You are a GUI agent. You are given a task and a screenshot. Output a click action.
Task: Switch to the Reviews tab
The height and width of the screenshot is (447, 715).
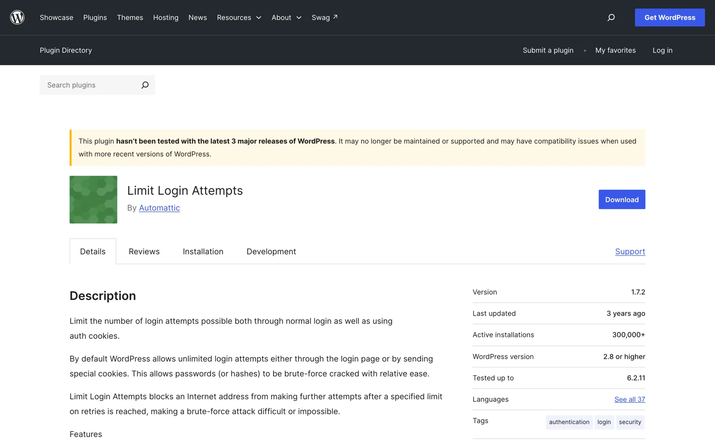pyautogui.click(x=144, y=251)
